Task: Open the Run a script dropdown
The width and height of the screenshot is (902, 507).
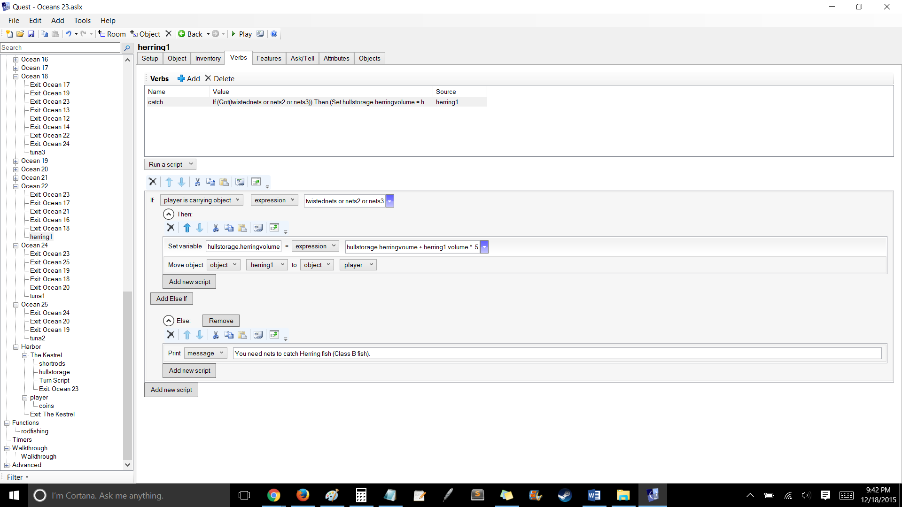Action: (170, 165)
